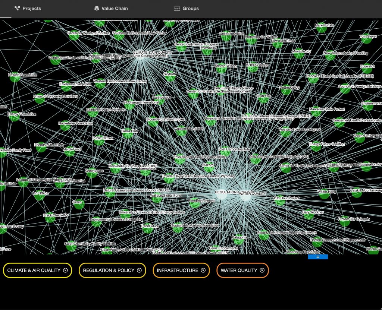
Task: Remove the REGULATION & POLICY filter
Action: [139, 270]
